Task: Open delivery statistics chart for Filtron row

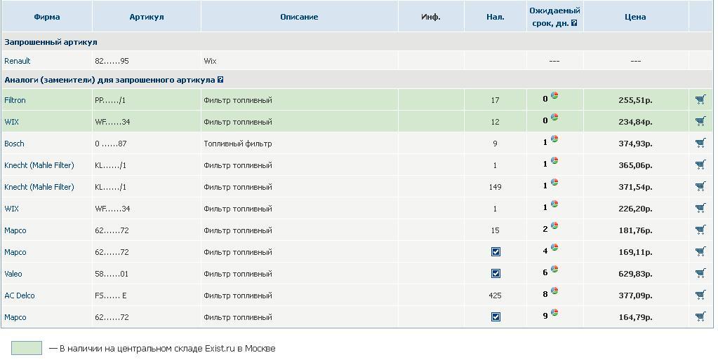Action: pos(554,95)
